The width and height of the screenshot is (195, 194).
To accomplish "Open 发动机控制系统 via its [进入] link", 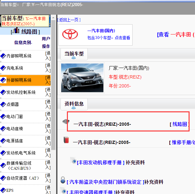I will (x=48, y=92).
